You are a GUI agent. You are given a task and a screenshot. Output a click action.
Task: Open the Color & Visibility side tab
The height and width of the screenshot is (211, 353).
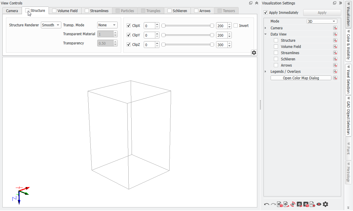click(348, 45)
